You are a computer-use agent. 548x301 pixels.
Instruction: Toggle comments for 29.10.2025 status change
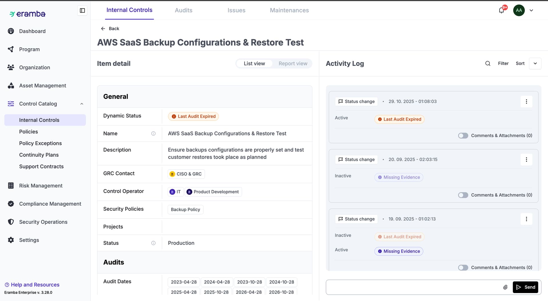pyautogui.click(x=463, y=136)
